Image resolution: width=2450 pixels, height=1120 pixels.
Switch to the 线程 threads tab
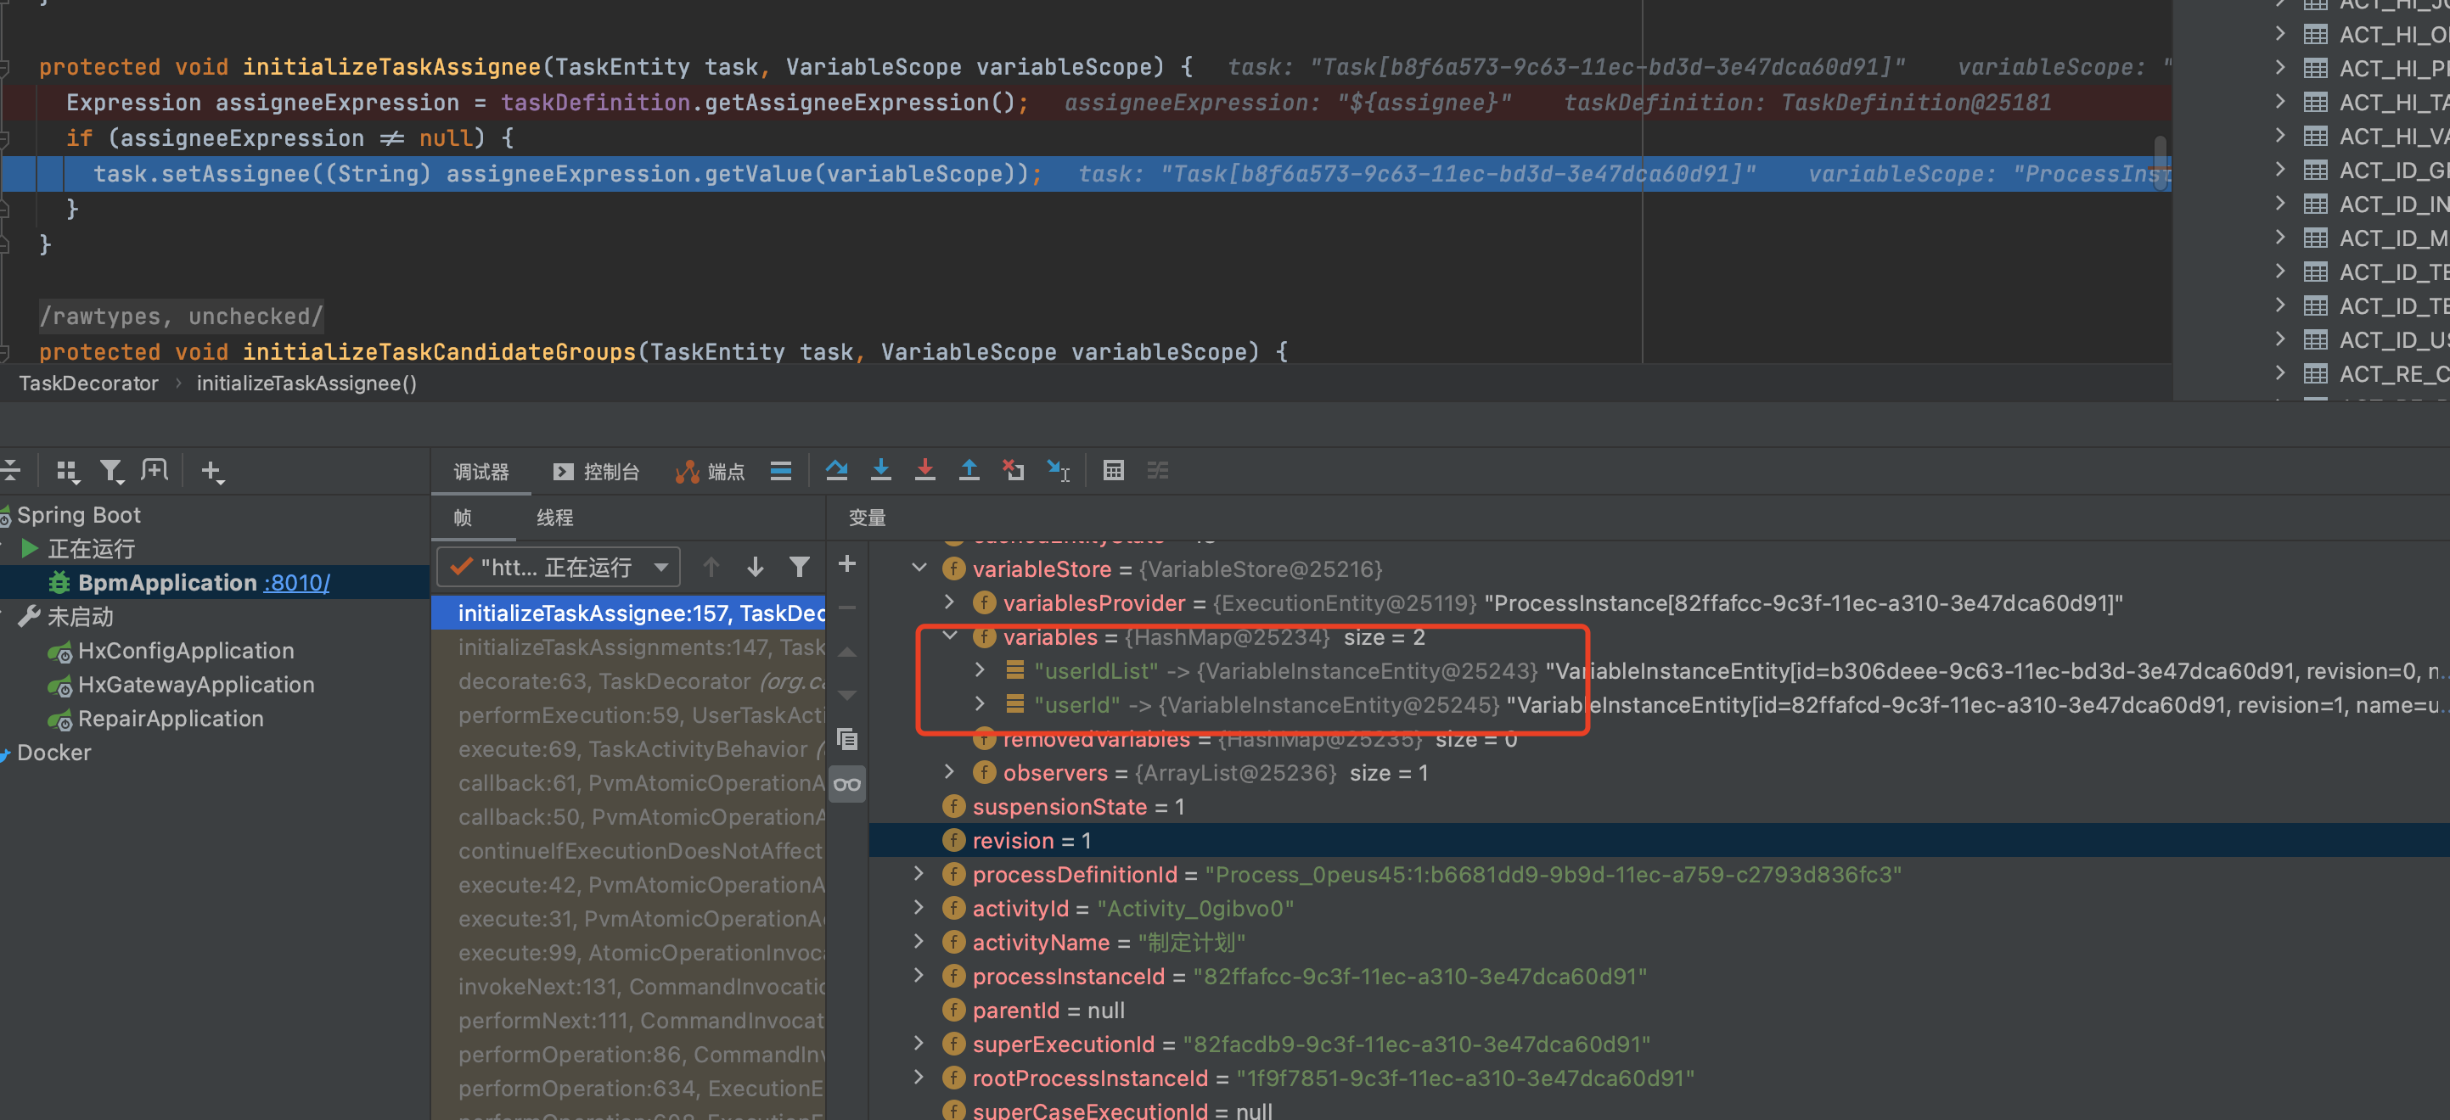(x=554, y=518)
